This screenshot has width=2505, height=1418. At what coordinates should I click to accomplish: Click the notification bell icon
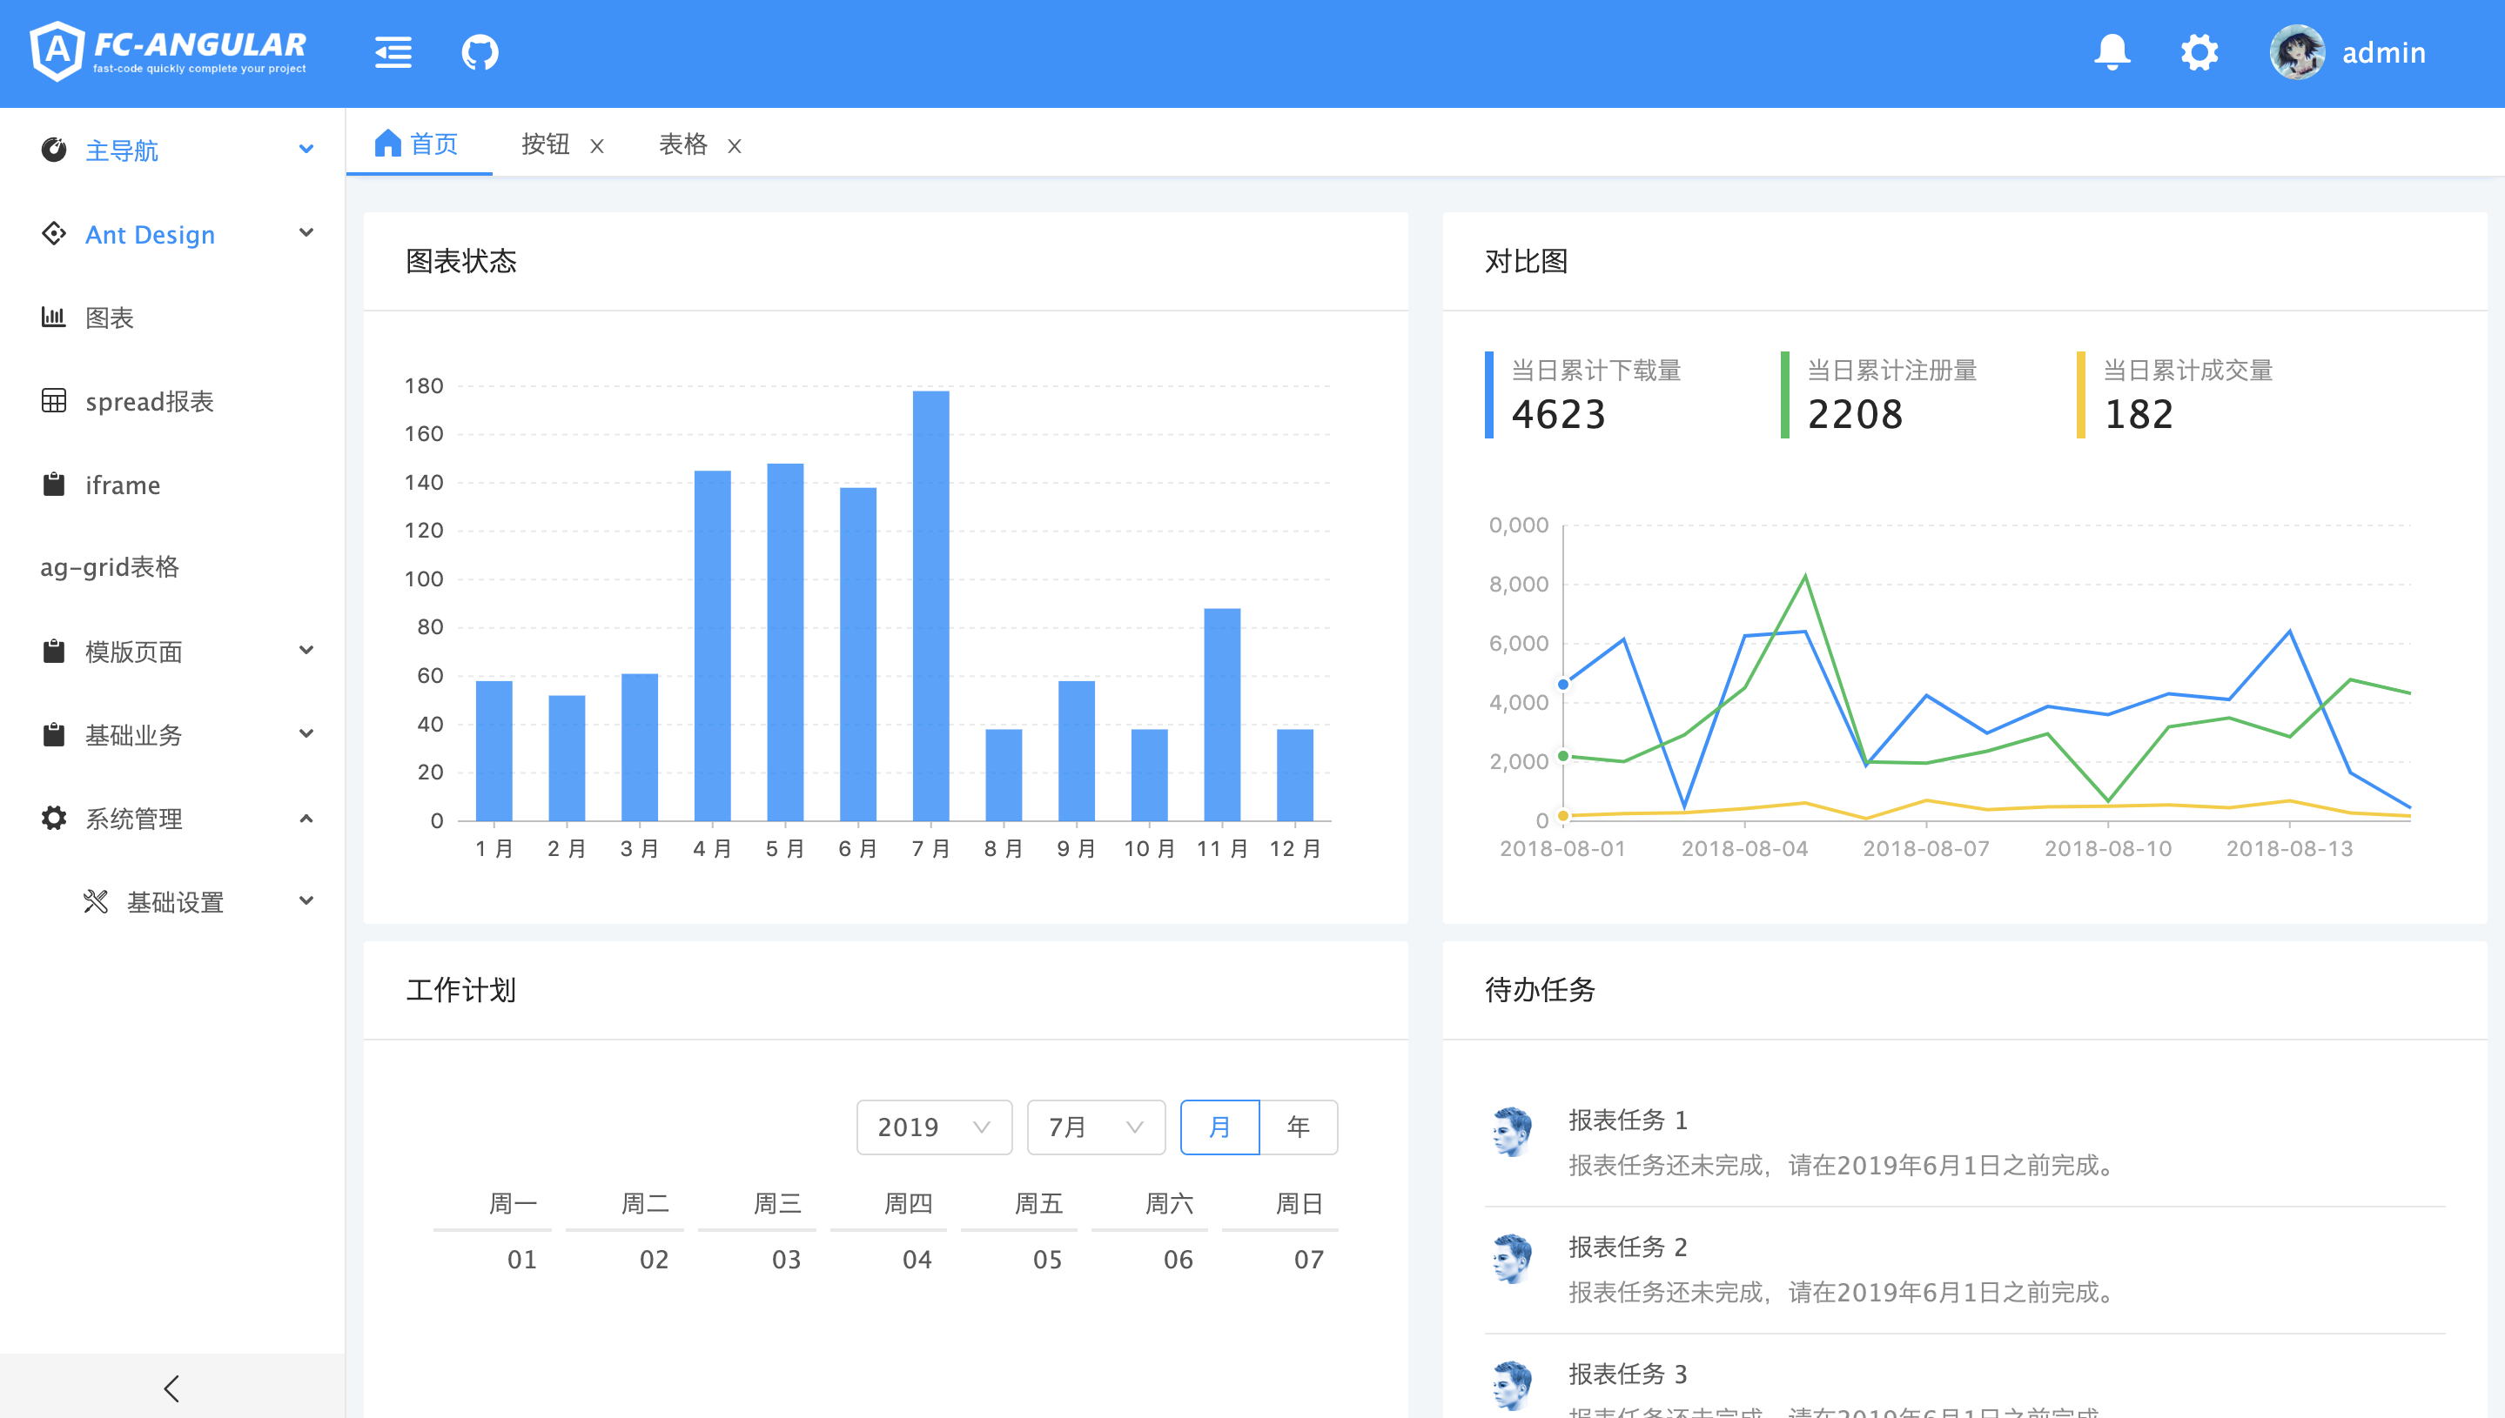2112,52
